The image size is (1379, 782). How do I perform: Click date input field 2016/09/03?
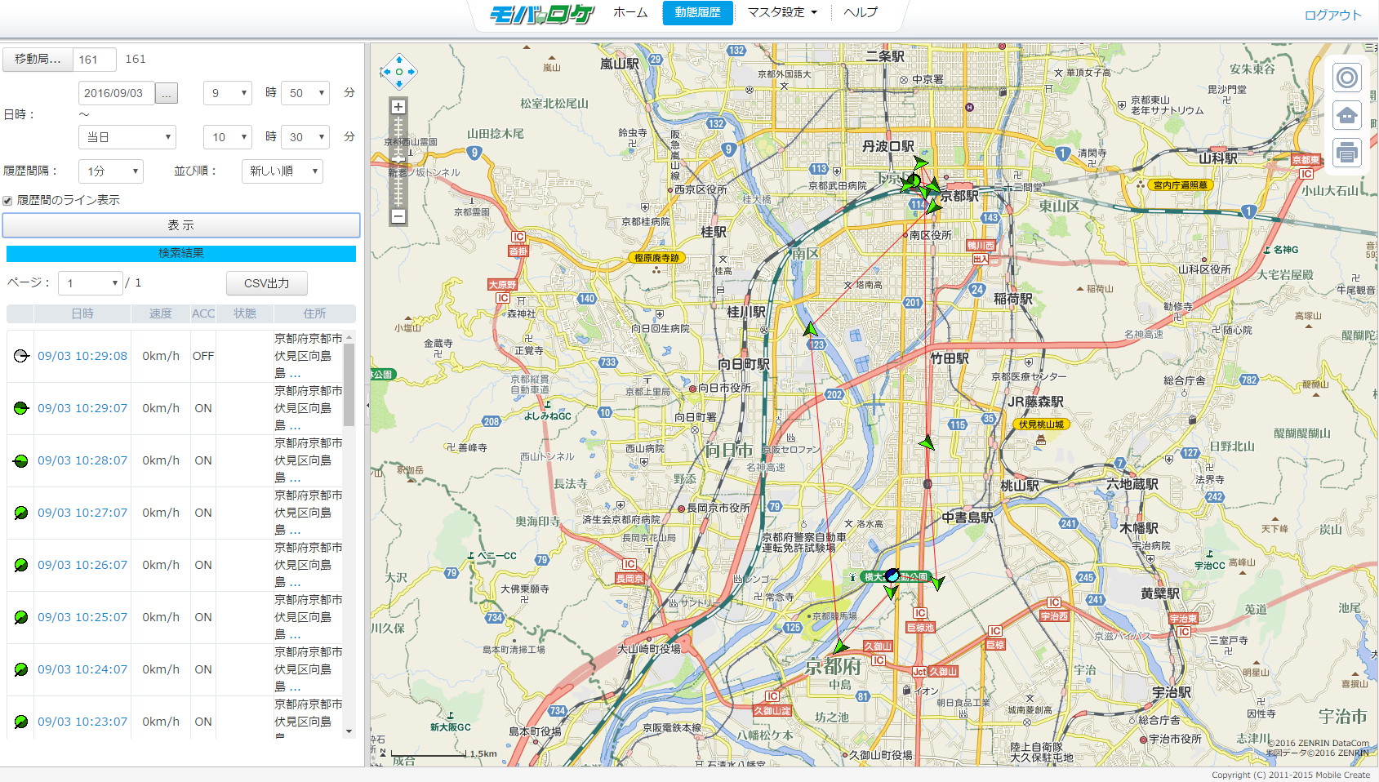(x=117, y=93)
